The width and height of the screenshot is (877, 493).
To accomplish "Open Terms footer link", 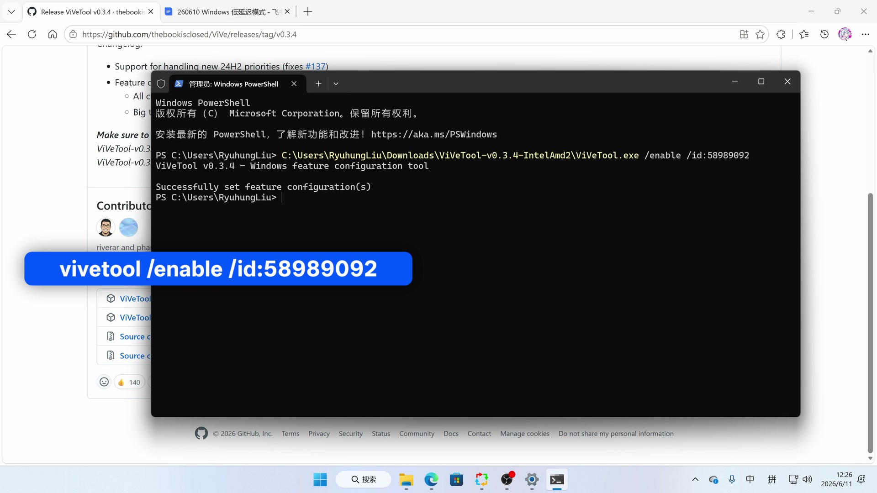I will point(291,434).
